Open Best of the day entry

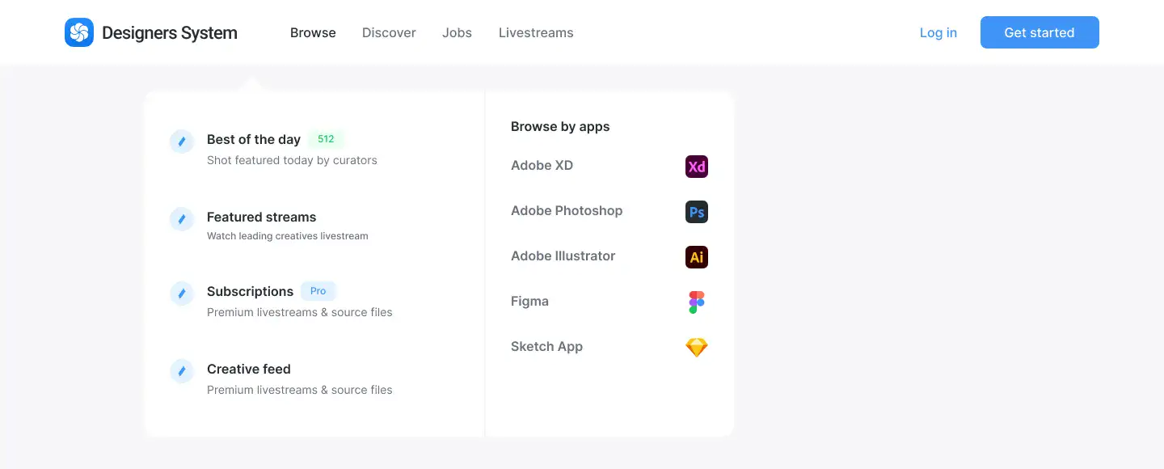coord(254,139)
